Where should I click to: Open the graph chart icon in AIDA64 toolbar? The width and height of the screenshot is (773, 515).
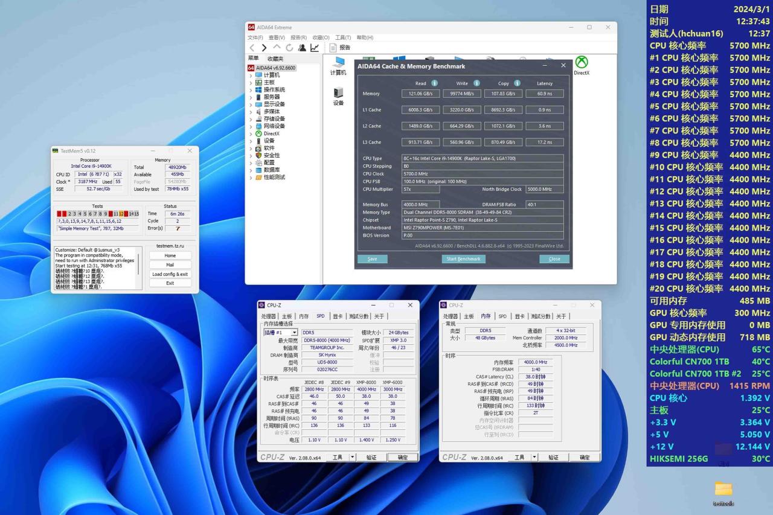pyautogui.click(x=315, y=48)
